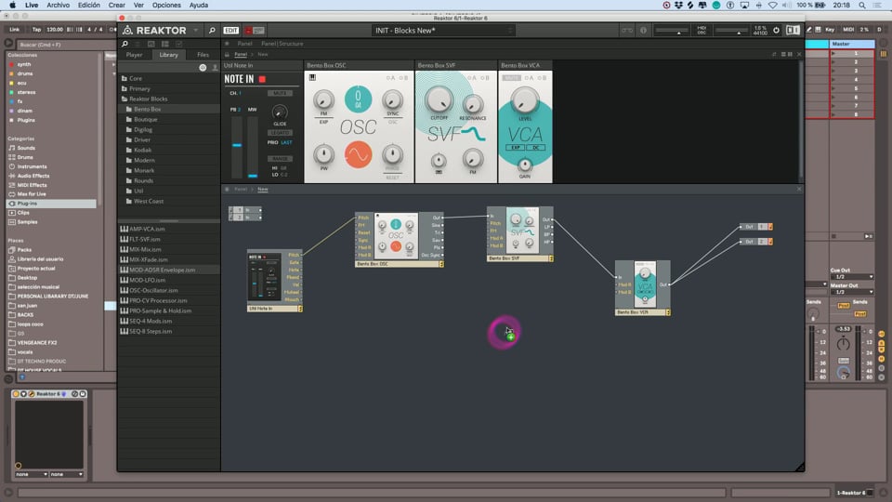This screenshot has width=892, height=502.
Task: Click the NI logo icon in Reaktor header
Action: coord(793,30)
